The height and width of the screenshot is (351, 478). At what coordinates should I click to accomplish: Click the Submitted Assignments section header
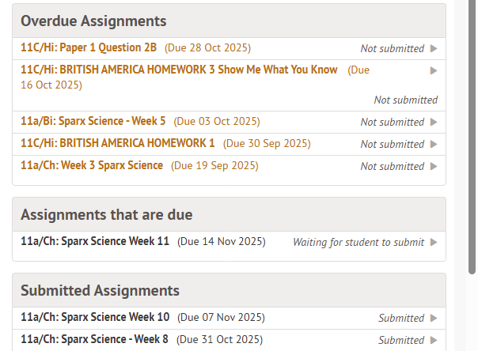[100, 291]
